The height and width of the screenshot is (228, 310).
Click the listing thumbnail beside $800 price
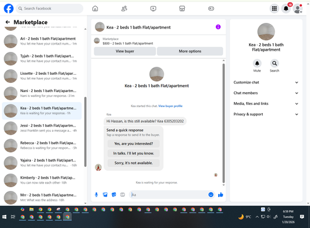tap(97, 41)
